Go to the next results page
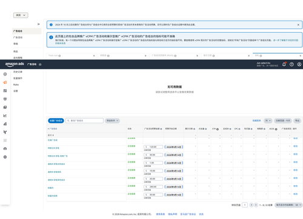Image resolution: width=303 pixels, height=219 pixels. pos(256,205)
